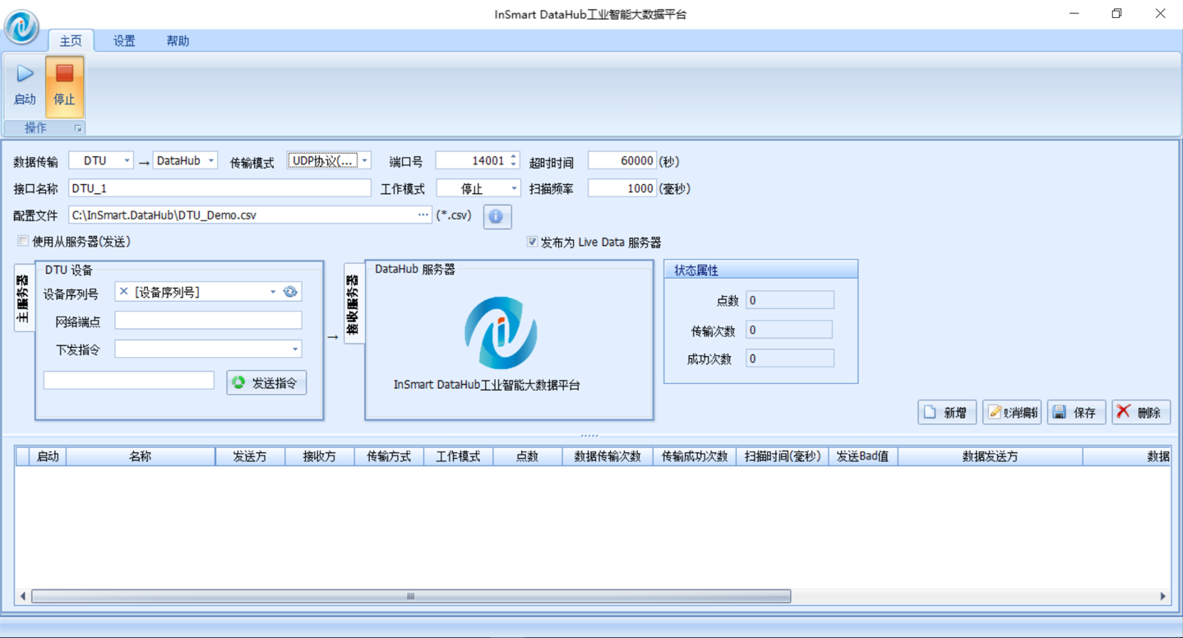Open the 下发指令 dropdown
This screenshot has width=1183, height=638.
point(295,349)
